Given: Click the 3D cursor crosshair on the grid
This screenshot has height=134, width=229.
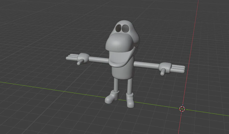Looking at the screenshot, I should pyautogui.click(x=182, y=109).
